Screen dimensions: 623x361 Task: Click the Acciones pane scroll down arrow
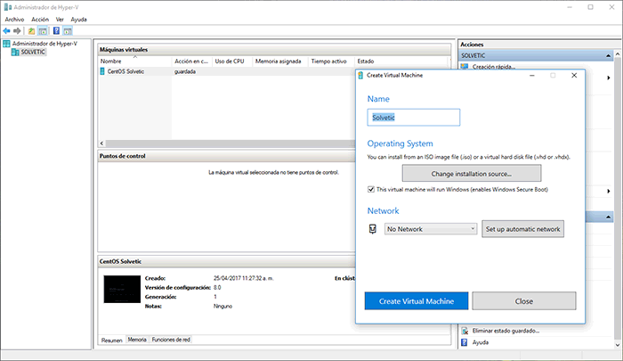618,345
